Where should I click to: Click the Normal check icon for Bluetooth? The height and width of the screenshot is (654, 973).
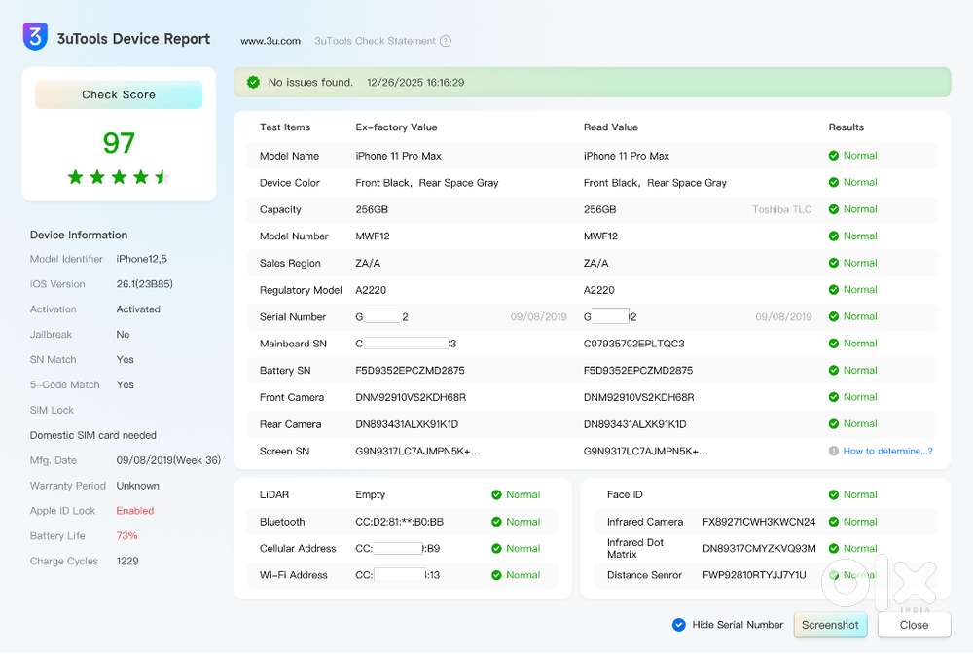(x=497, y=522)
